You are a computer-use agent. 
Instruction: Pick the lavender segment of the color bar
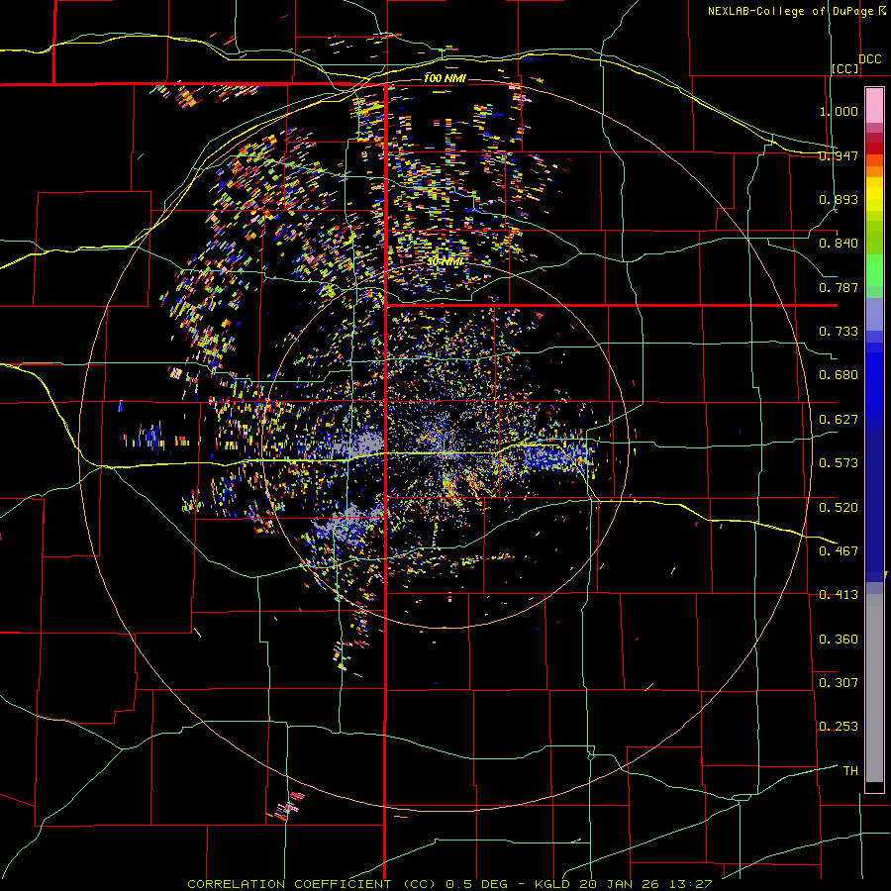click(874, 314)
